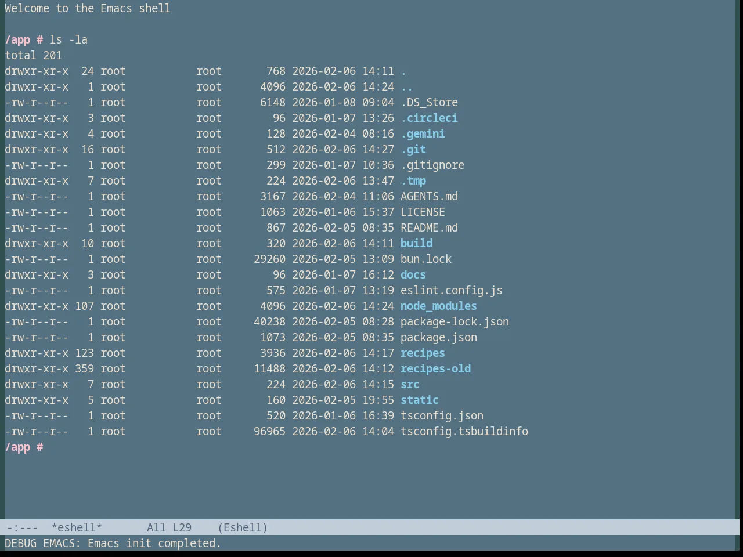The height and width of the screenshot is (557, 743).
Task: Select the README.md filename
Action: 429,227
